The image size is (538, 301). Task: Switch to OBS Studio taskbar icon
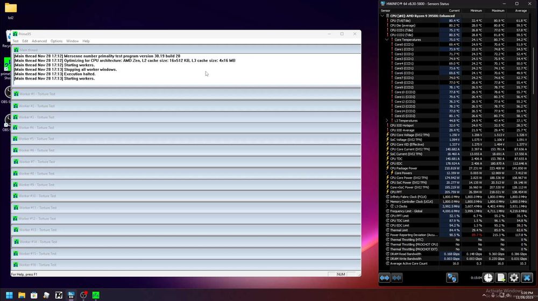coord(83,295)
